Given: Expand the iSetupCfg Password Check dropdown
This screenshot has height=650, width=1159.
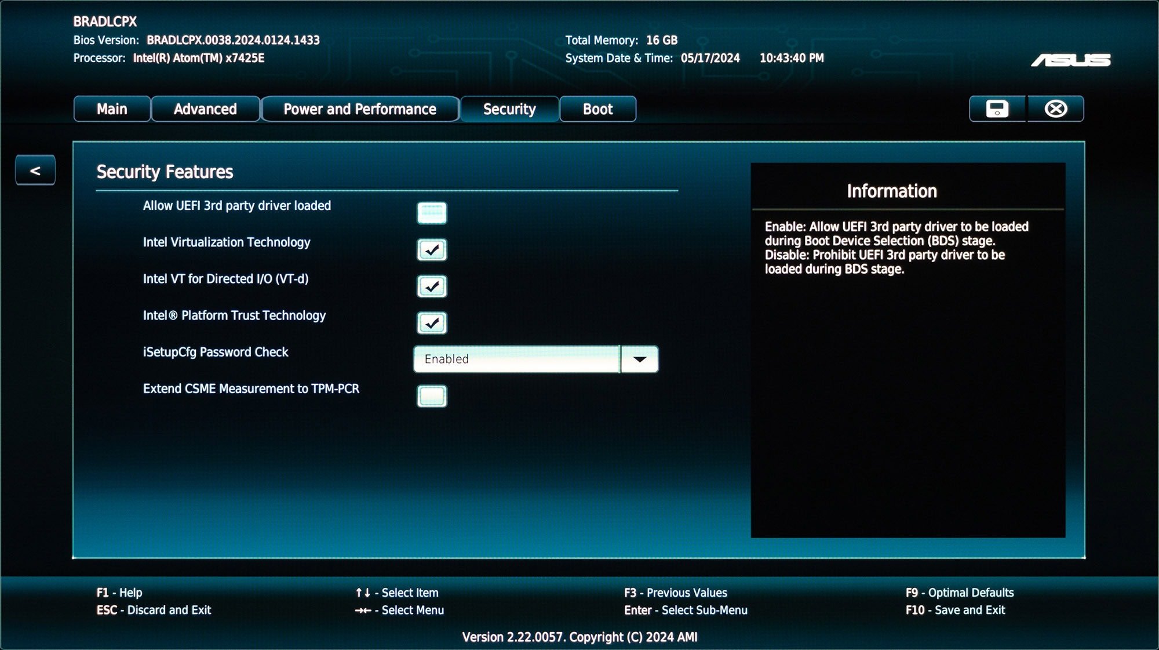Looking at the screenshot, I should coord(641,360).
